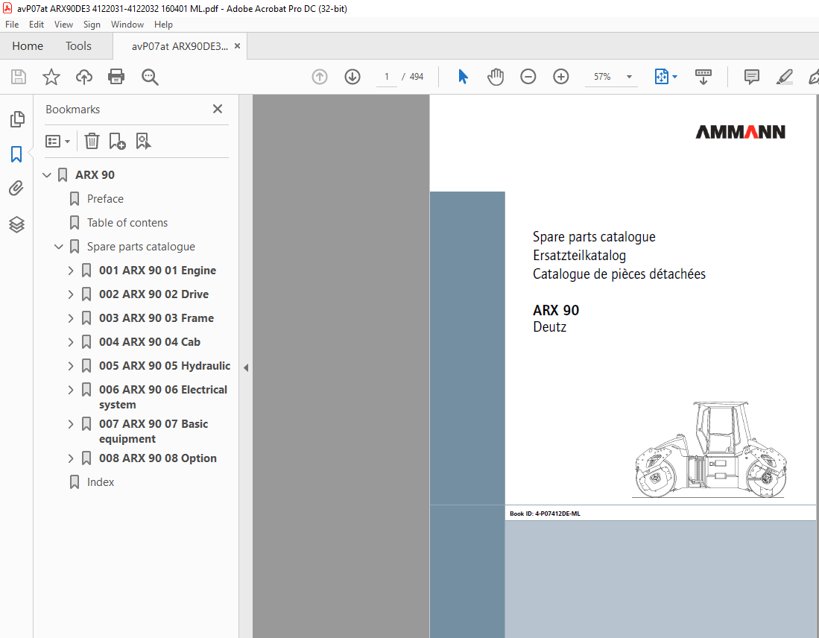
Task: Open the Sign menu
Action: [92, 25]
